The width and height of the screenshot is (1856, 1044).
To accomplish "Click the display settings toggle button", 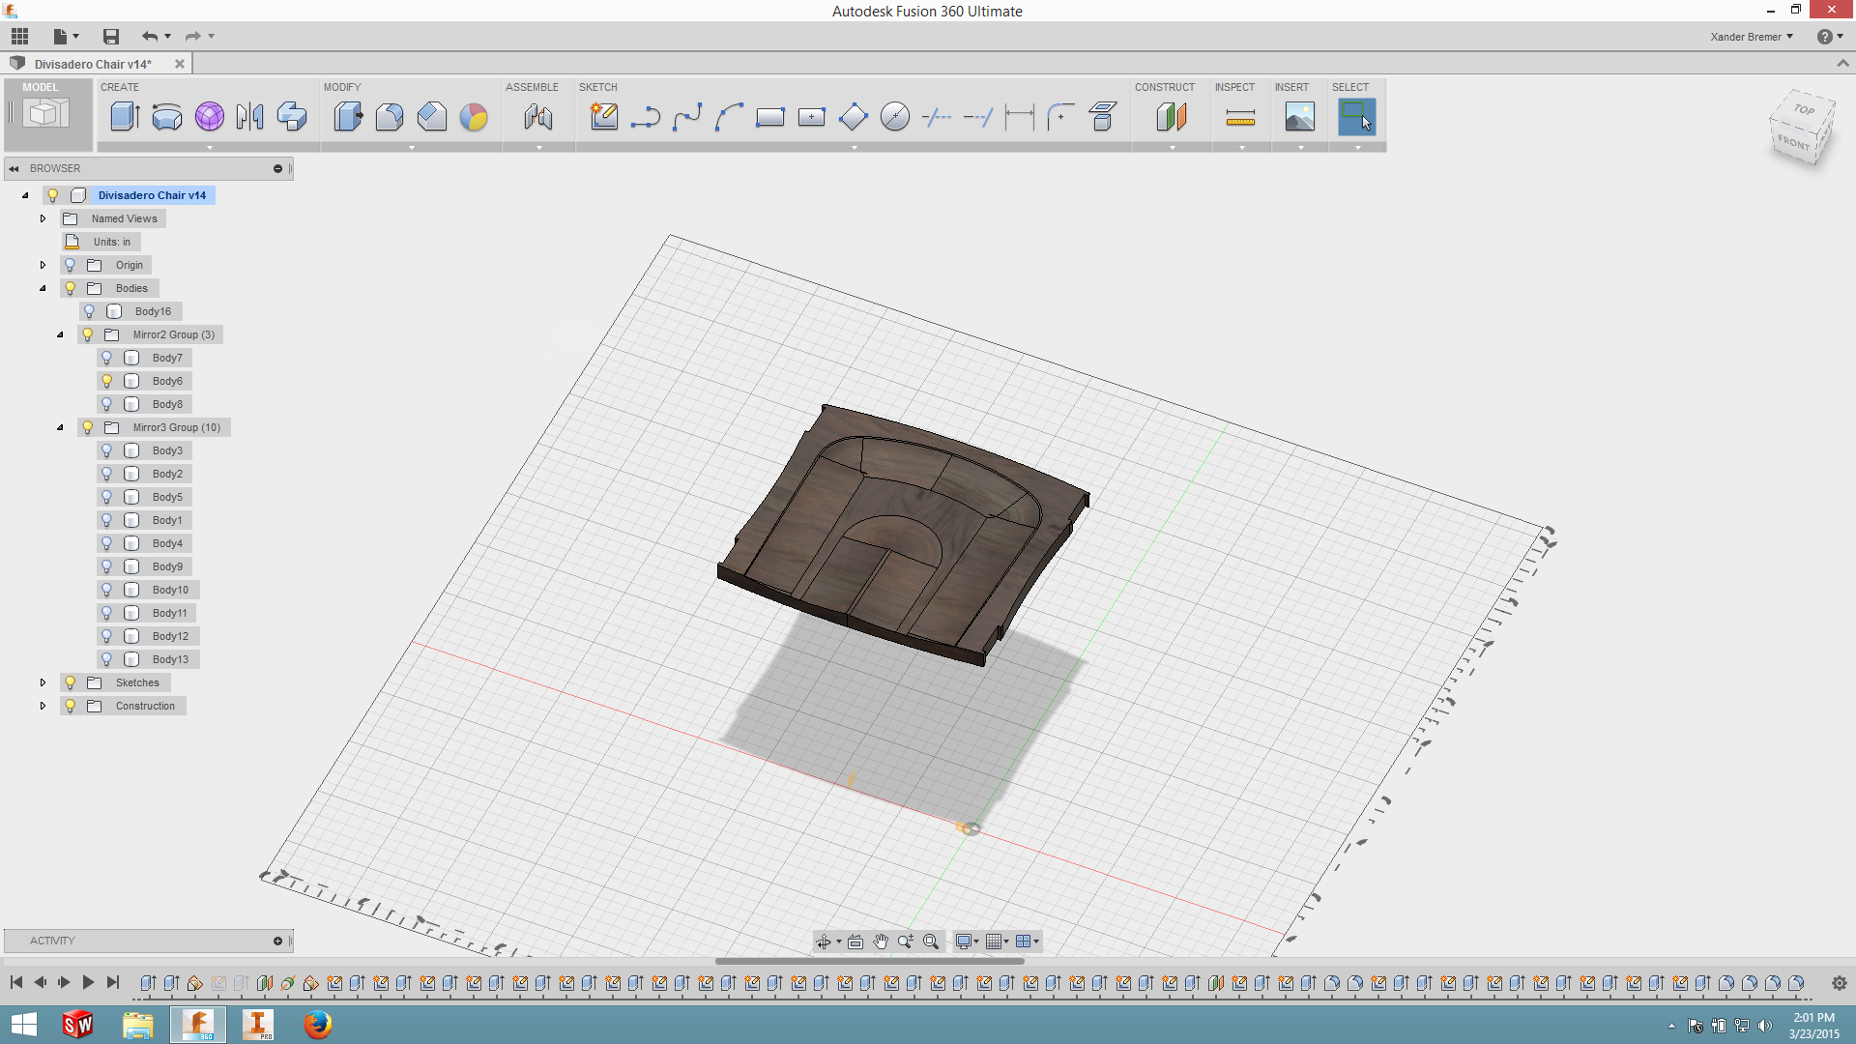I will click(x=963, y=941).
